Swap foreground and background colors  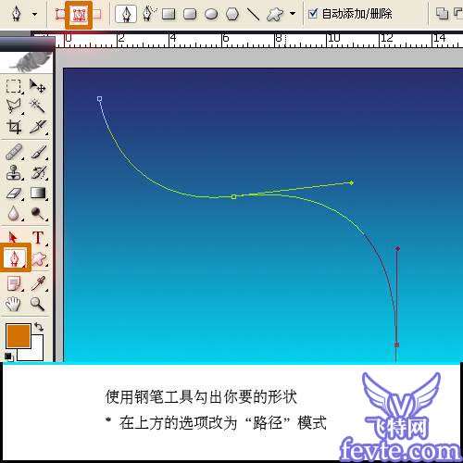tap(39, 327)
